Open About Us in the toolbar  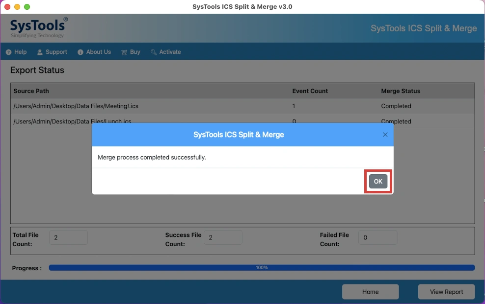coord(94,52)
